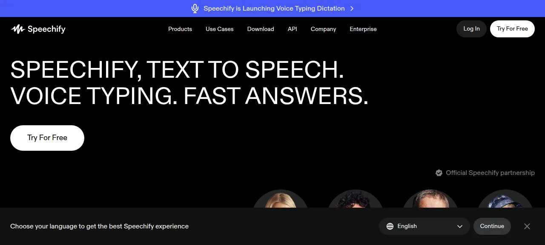Select the curly-haired man voice avatar

(355, 199)
